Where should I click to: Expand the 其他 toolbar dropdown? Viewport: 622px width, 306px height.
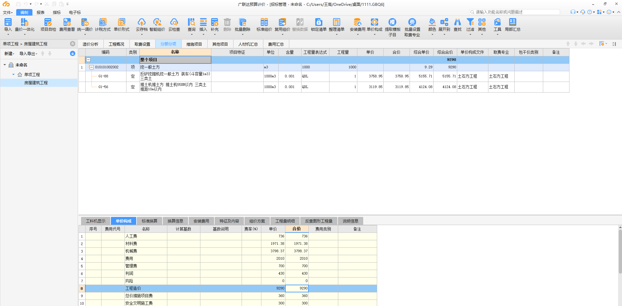[x=482, y=34]
